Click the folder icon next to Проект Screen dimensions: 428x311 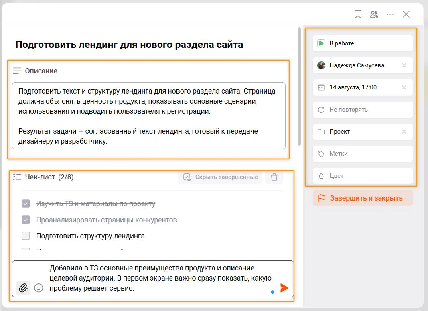coord(321,132)
